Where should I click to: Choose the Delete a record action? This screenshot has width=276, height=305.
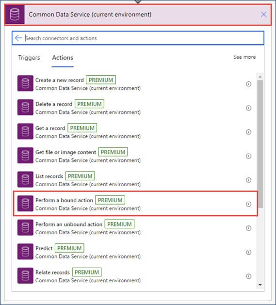point(135,108)
